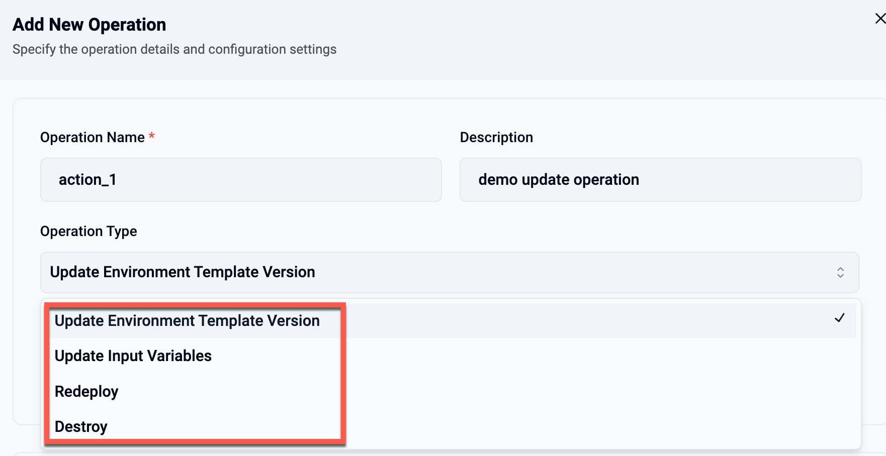Click empty space right of Redeploy option
Screen dimensions: 886x456
pyautogui.click(x=553, y=391)
